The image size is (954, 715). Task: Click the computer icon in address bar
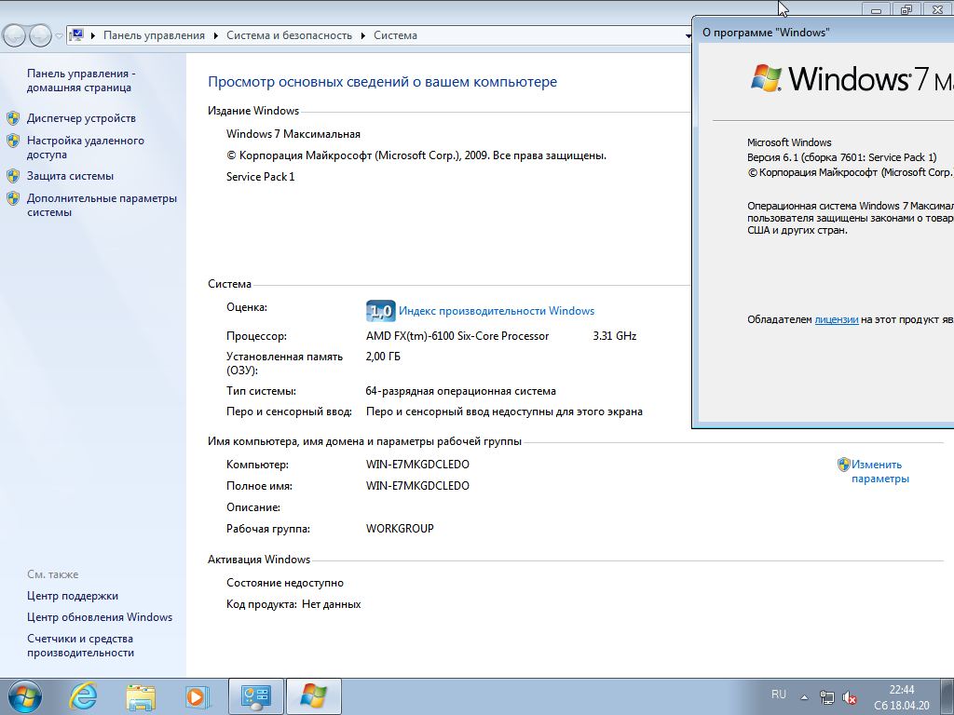coord(77,35)
